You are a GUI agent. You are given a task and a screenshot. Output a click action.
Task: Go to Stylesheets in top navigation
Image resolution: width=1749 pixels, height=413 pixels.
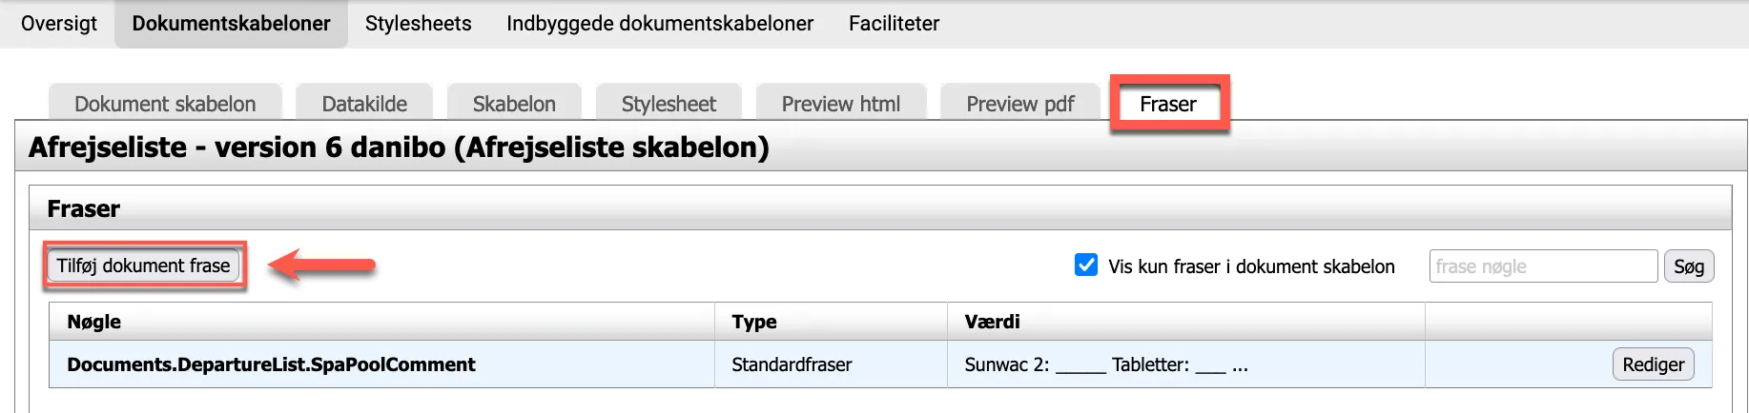tap(418, 24)
